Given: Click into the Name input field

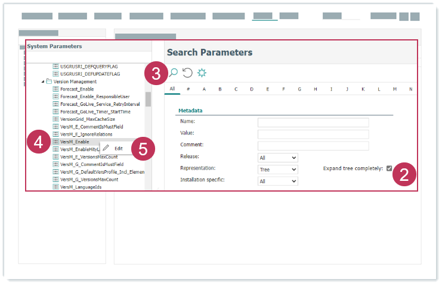Looking at the screenshot, I should pos(313,123).
